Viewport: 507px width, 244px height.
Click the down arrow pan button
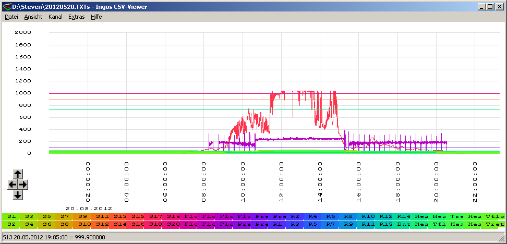(18, 195)
